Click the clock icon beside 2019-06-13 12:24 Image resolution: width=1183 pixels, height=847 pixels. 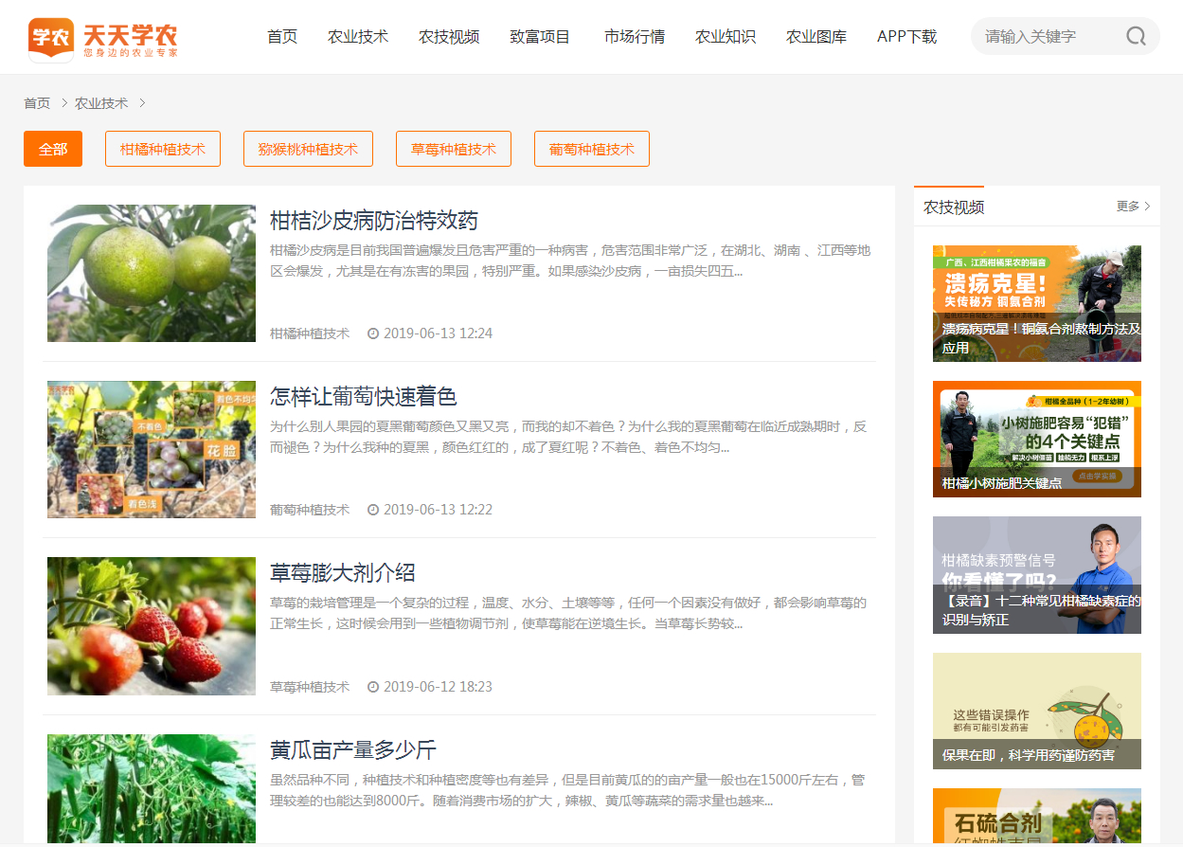point(373,333)
